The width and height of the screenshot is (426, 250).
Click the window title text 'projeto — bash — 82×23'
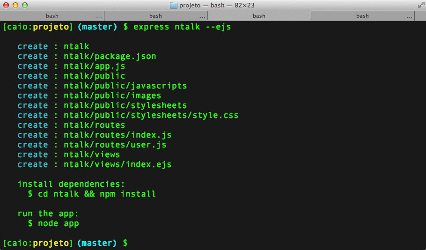[x=217, y=5]
